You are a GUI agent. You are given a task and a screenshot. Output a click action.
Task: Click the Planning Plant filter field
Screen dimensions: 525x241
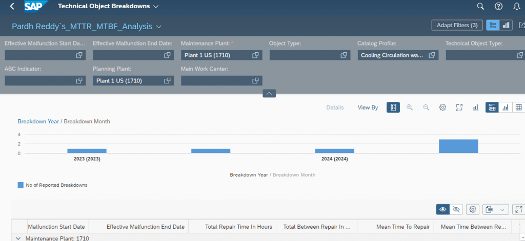[x=133, y=80]
